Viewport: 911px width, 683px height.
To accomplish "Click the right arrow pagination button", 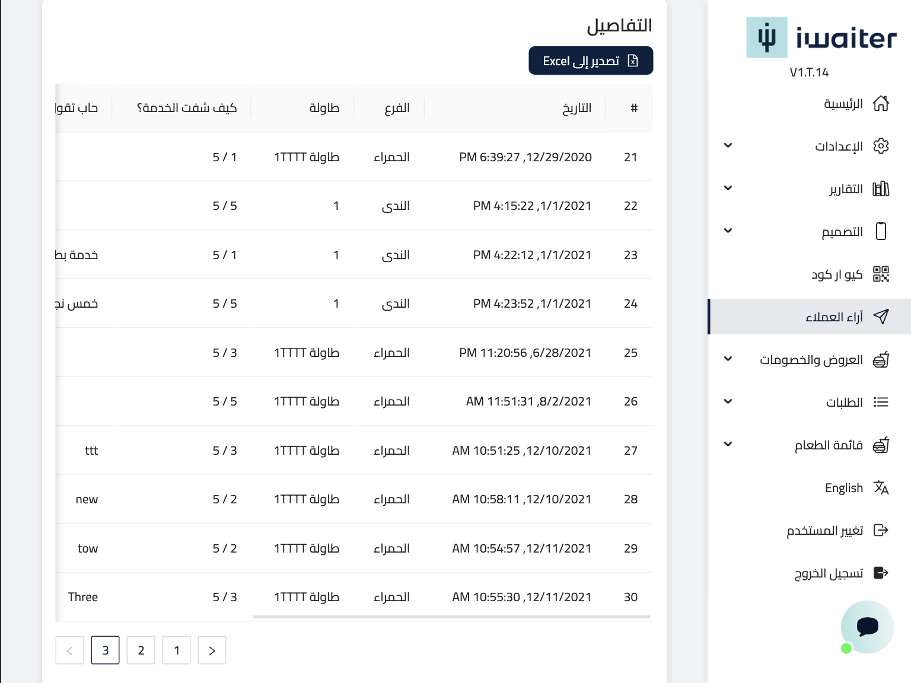I will (x=212, y=650).
